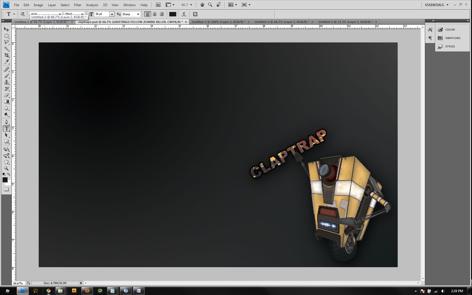Click the foreground color swatch
Image resolution: width=472 pixels, height=295 pixels.
(x=5, y=180)
